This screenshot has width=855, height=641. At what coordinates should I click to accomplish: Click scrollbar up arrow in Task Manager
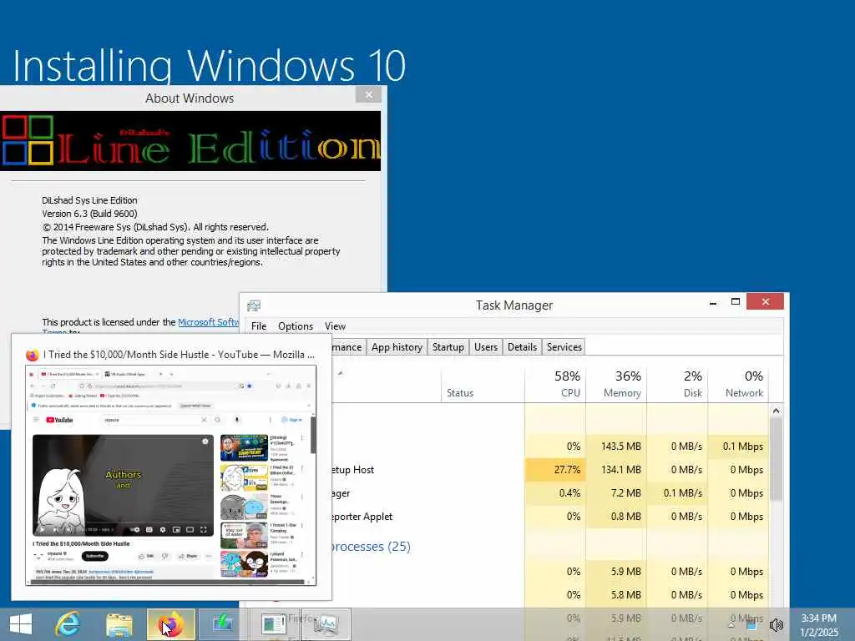776,411
